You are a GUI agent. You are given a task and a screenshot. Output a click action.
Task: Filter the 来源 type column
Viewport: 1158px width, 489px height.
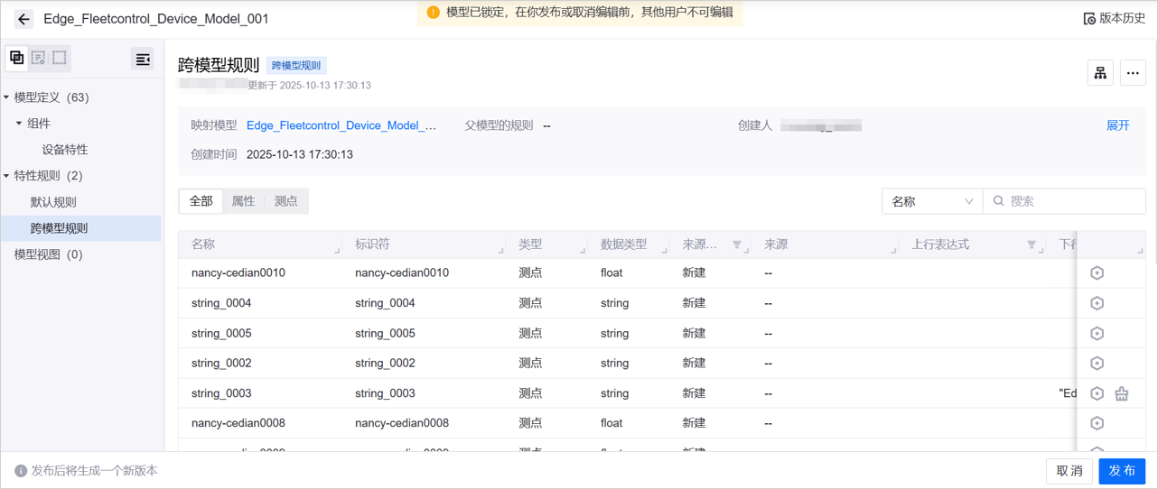tap(737, 244)
